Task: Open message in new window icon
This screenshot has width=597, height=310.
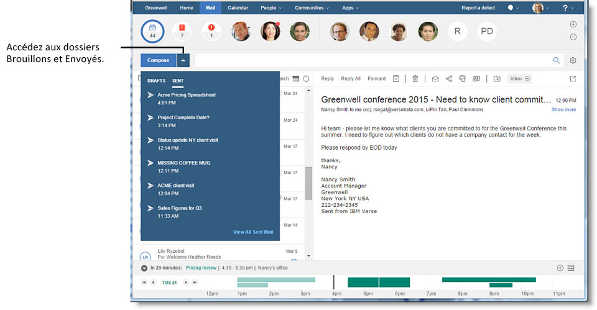Action: 573,79
